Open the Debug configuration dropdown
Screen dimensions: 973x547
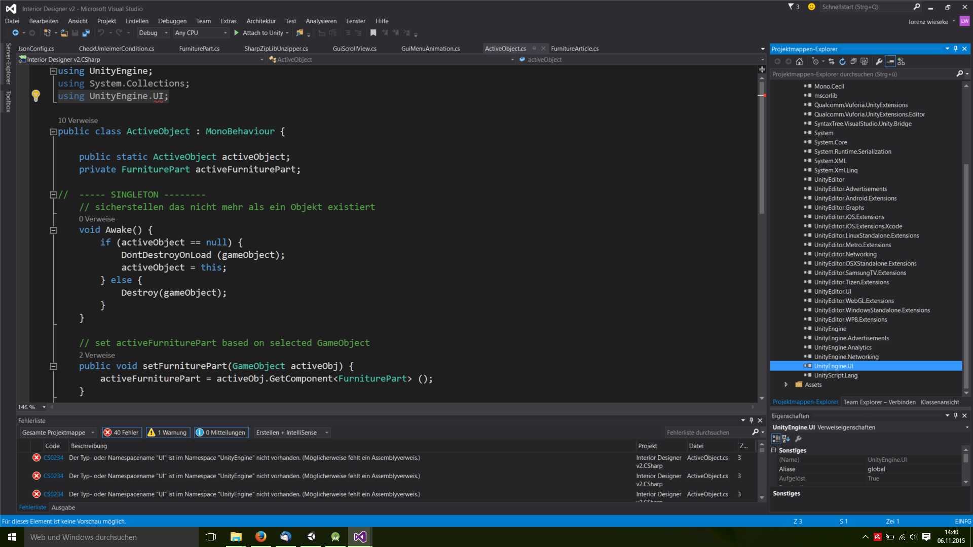click(153, 33)
